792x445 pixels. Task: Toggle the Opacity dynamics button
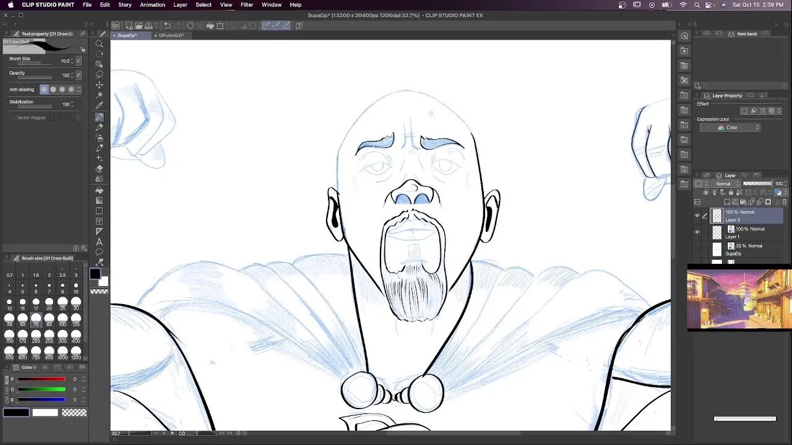pos(79,75)
